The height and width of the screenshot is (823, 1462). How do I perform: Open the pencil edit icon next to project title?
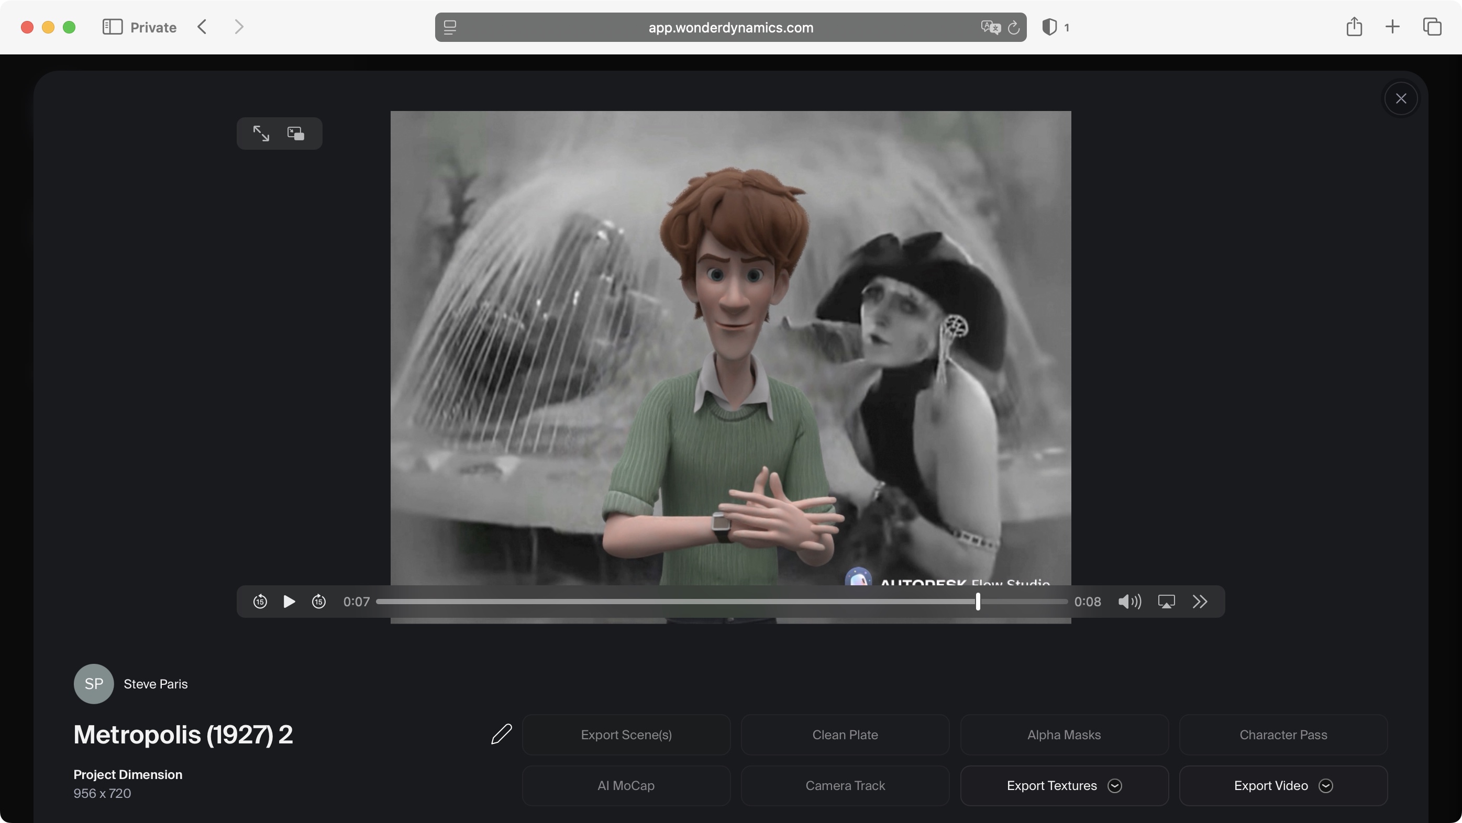(x=502, y=735)
